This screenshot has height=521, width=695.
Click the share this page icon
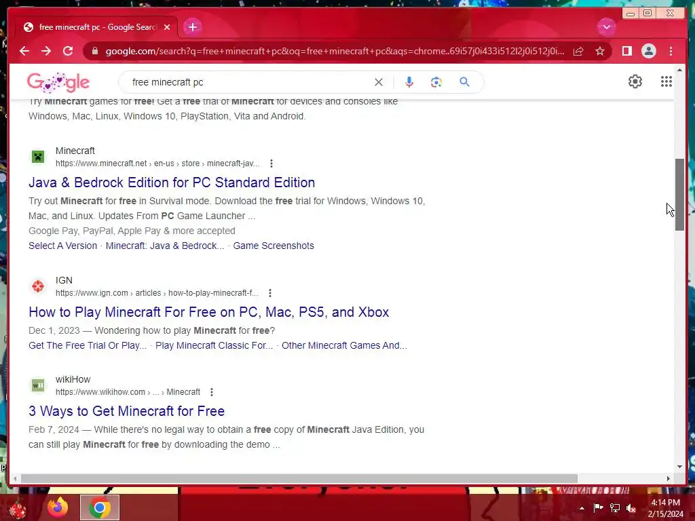click(578, 52)
